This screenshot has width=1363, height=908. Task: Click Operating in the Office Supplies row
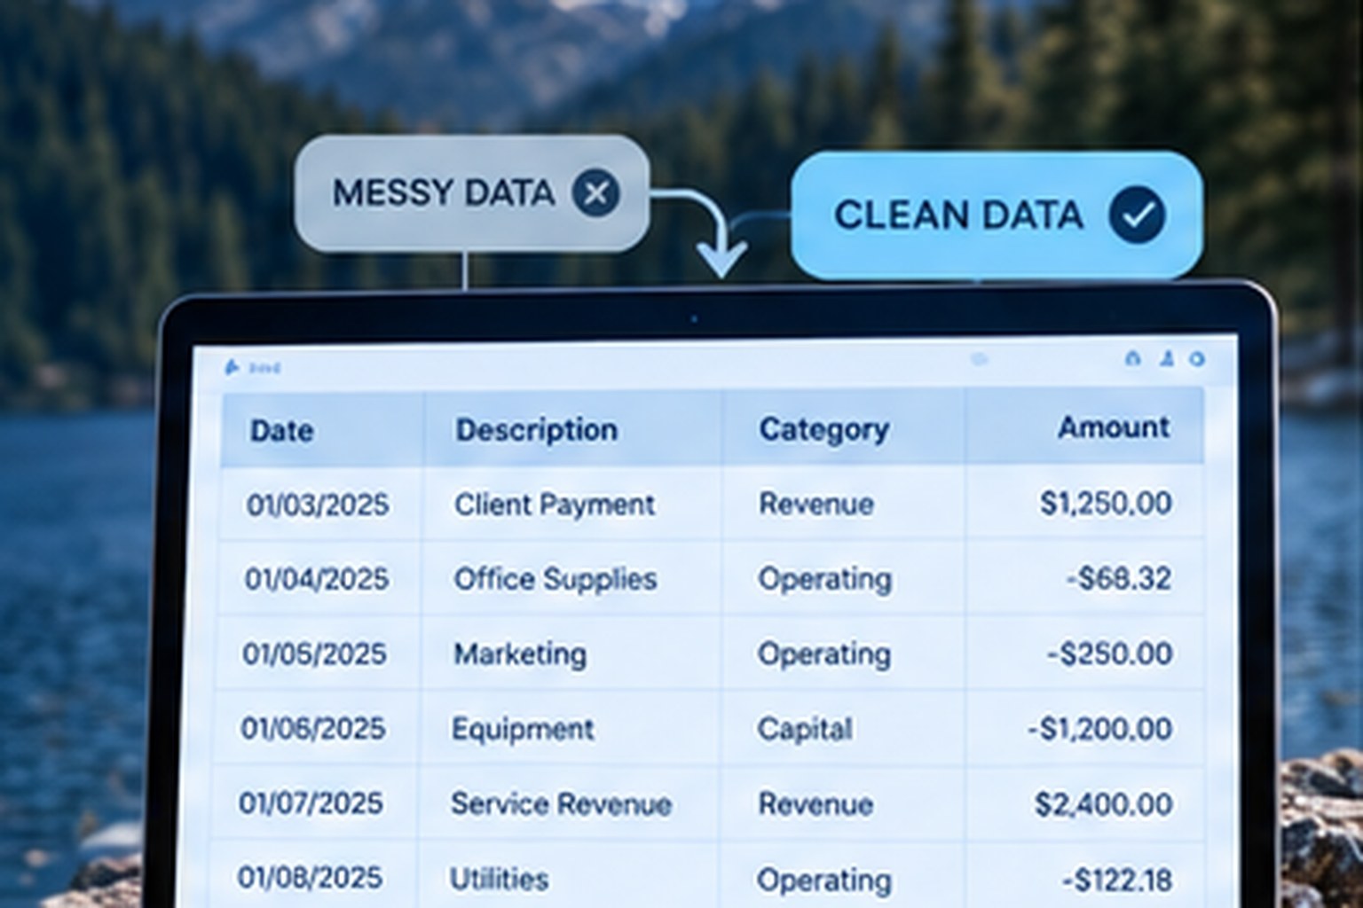point(824,580)
